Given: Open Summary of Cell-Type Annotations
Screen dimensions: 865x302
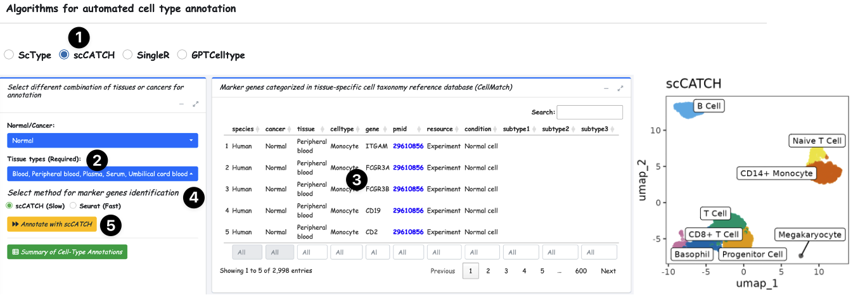Looking at the screenshot, I should point(67,252).
